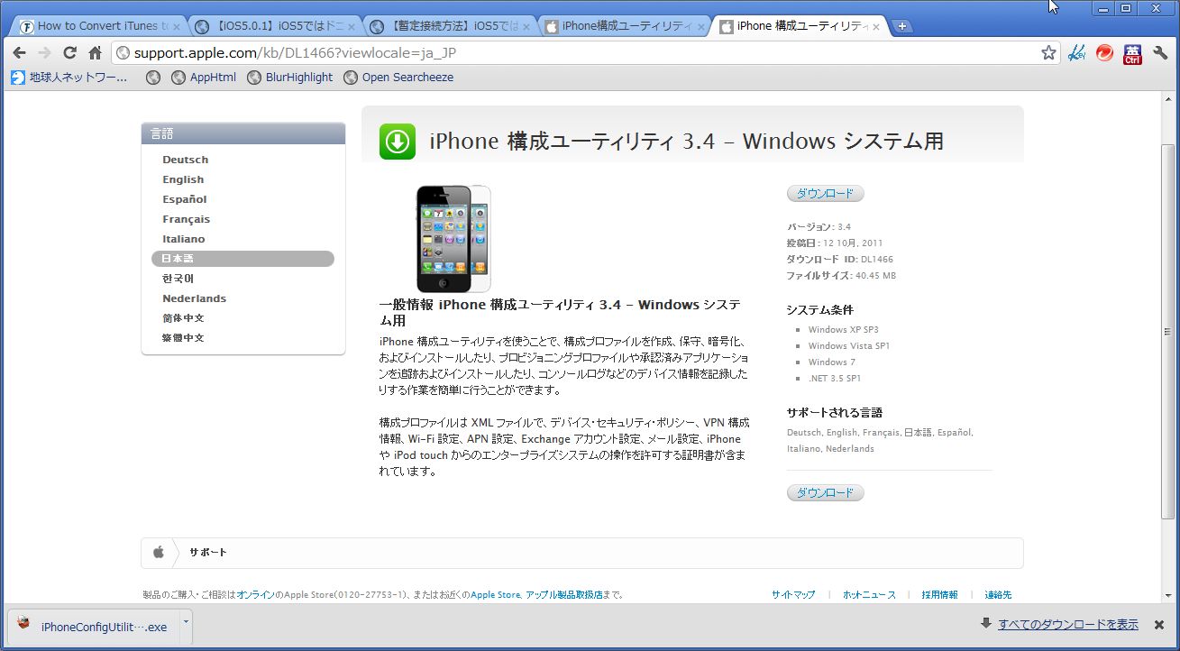This screenshot has height=651, width=1180.
Task: Click the 'Windows XP SP3' requirement text
Action: click(843, 330)
